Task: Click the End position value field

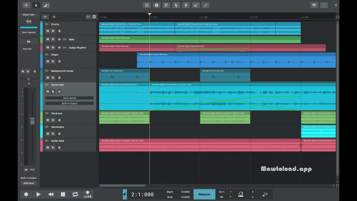Action: coord(185,197)
